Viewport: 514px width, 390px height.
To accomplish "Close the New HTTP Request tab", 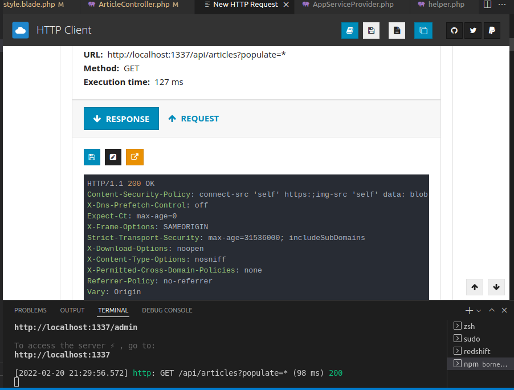I will click(286, 5).
